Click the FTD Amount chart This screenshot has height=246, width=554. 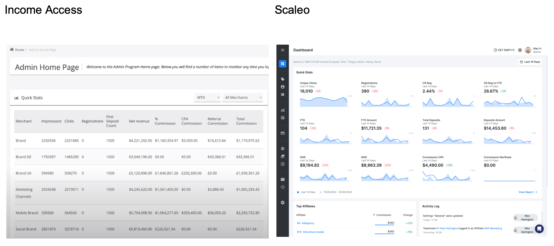(385, 139)
